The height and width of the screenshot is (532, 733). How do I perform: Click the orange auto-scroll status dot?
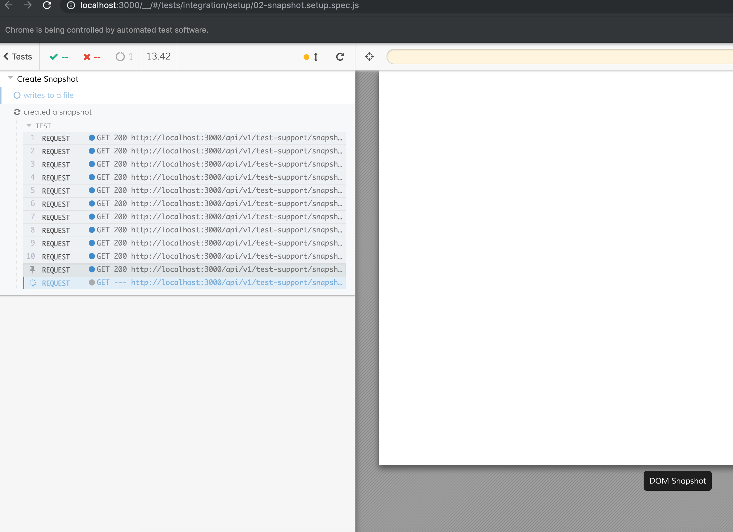(x=306, y=57)
